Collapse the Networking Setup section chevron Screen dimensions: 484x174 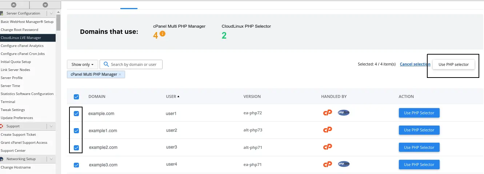tap(51, 159)
